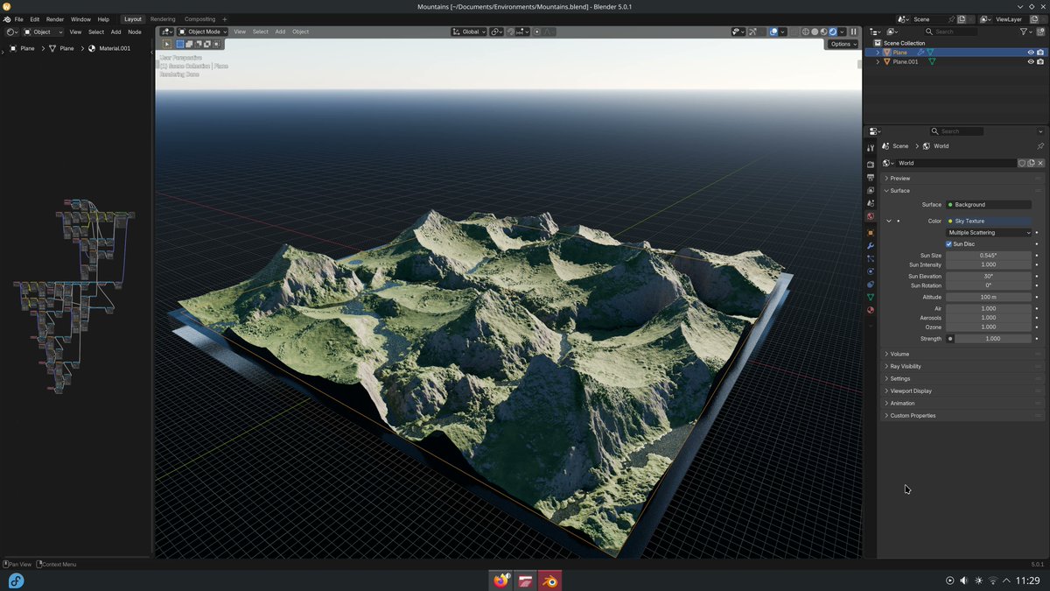This screenshot has height=591, width=1050.
Task: Uncheck the Sun Disc checkbox
Action: (949, 244)
